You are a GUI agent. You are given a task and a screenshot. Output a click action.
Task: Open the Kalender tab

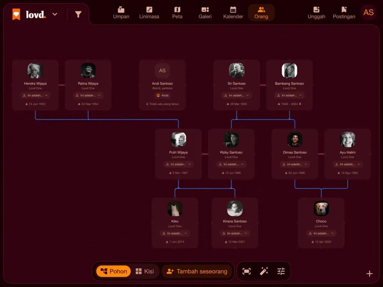click(x=233, y=13)
